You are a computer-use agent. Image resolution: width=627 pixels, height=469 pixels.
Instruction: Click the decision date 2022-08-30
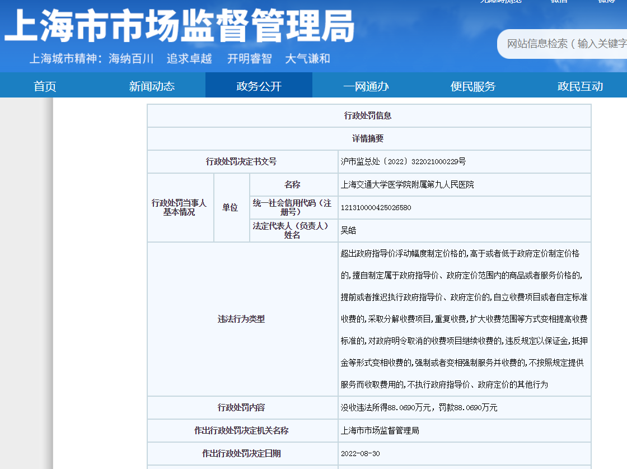tap(360, 453)
